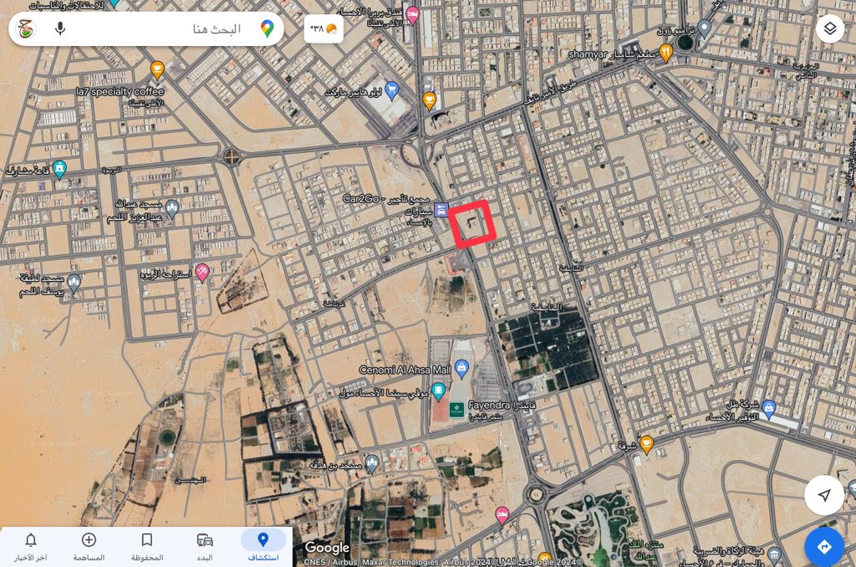Open the Contribute tab
This screenshot has height=567, width=856.
coord(89,546)
